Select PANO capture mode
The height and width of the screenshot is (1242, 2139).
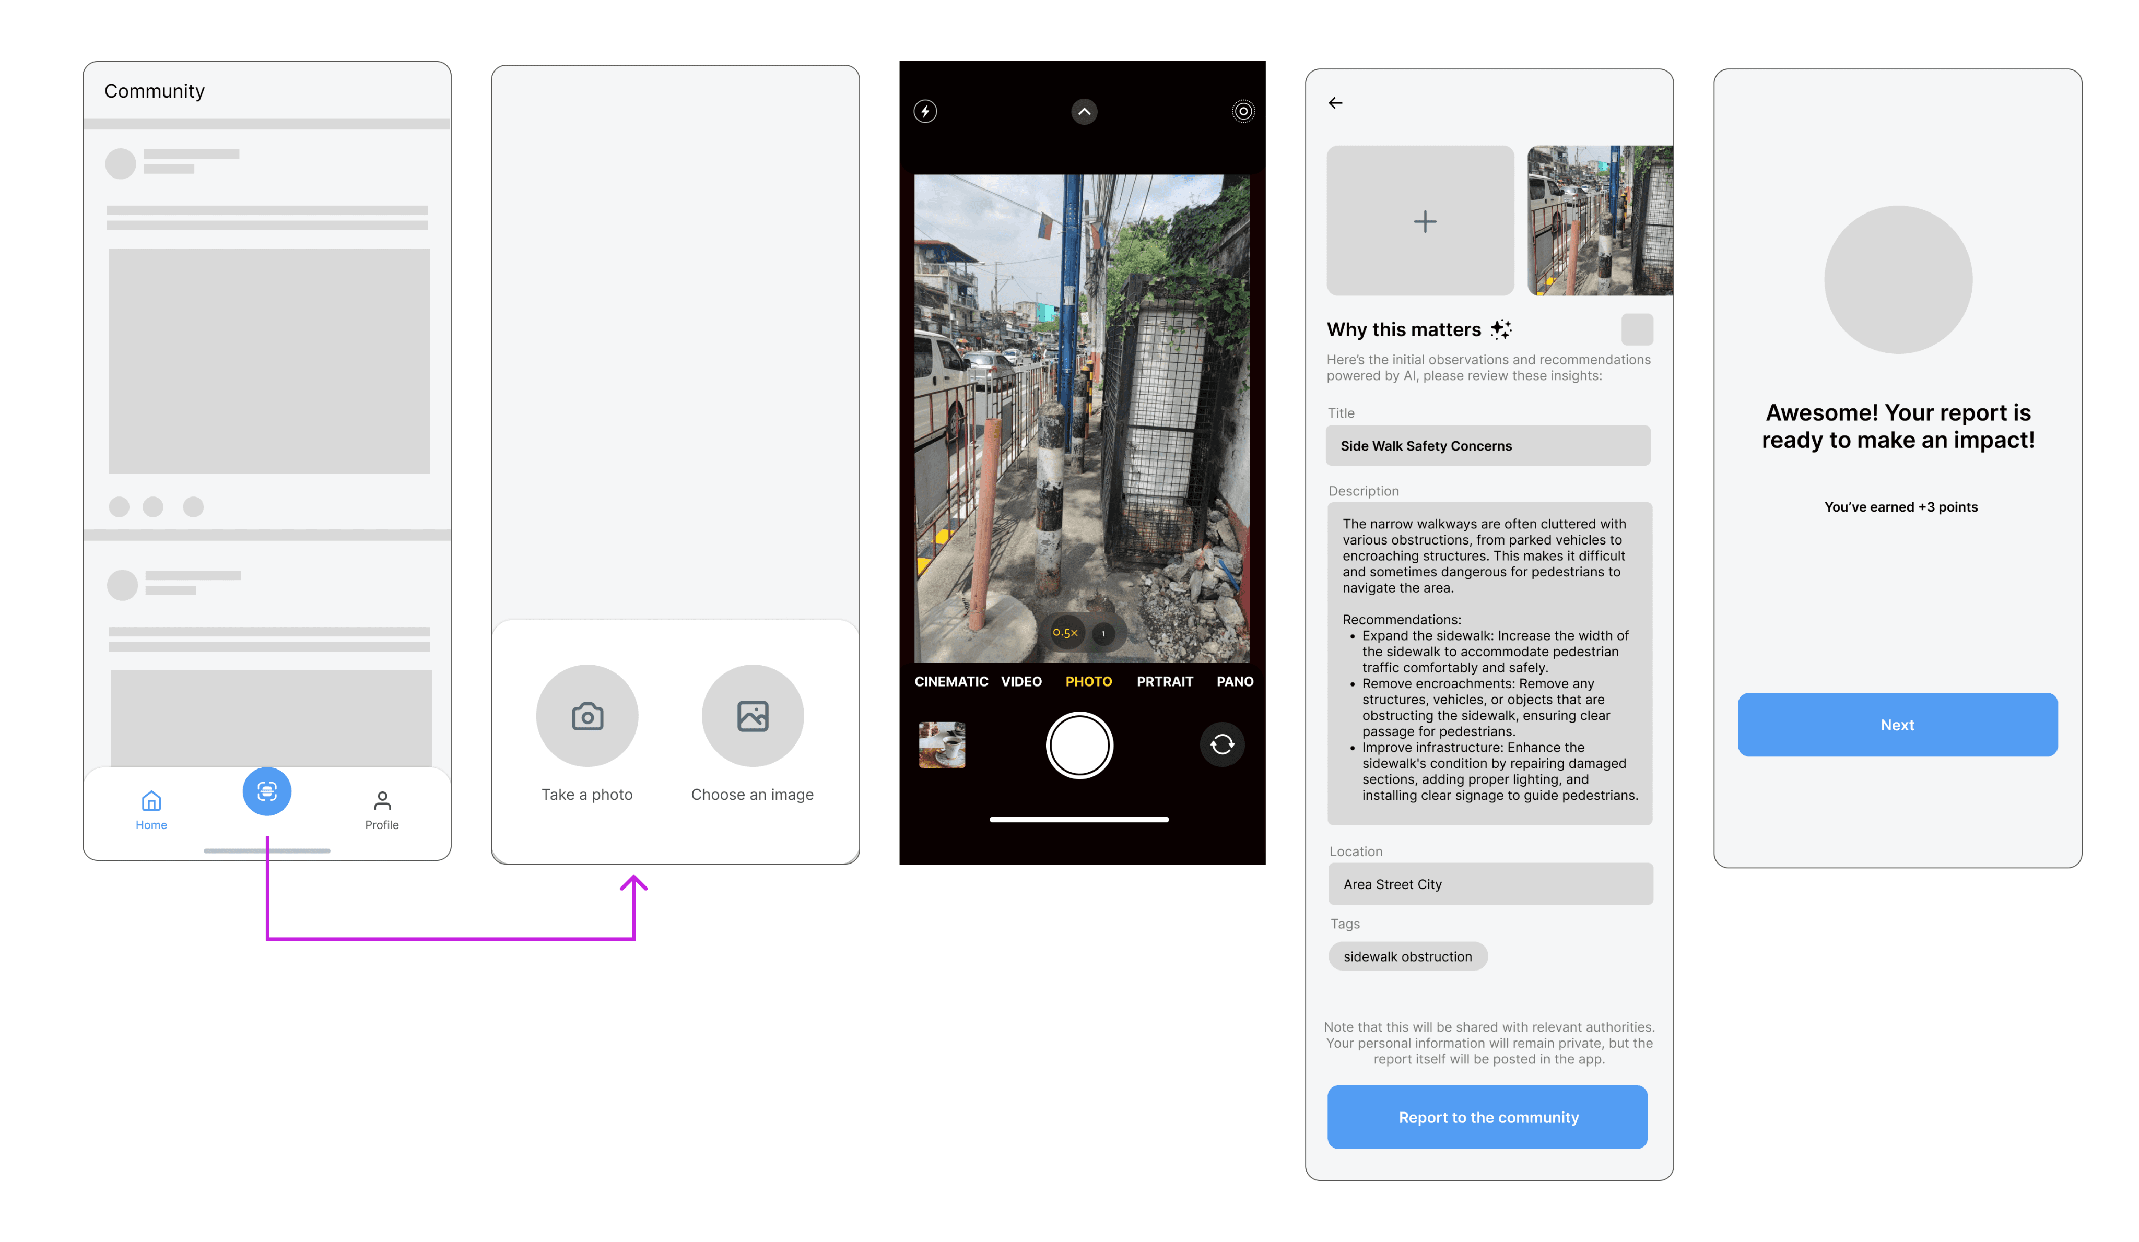[1235, 680]
